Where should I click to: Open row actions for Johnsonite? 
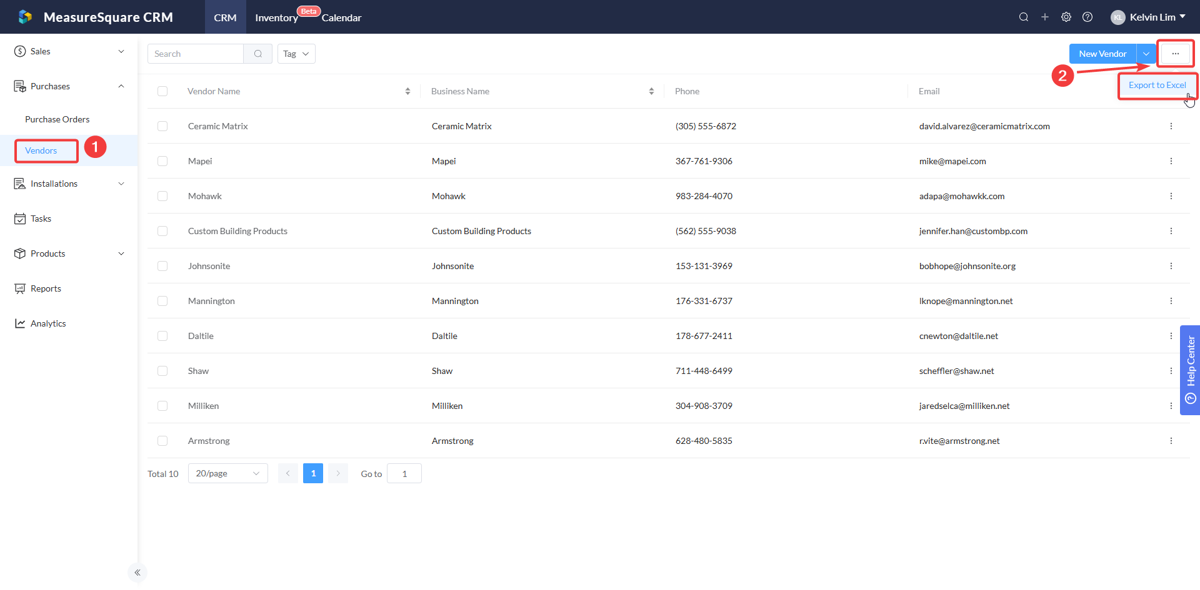pos(1171,266)
